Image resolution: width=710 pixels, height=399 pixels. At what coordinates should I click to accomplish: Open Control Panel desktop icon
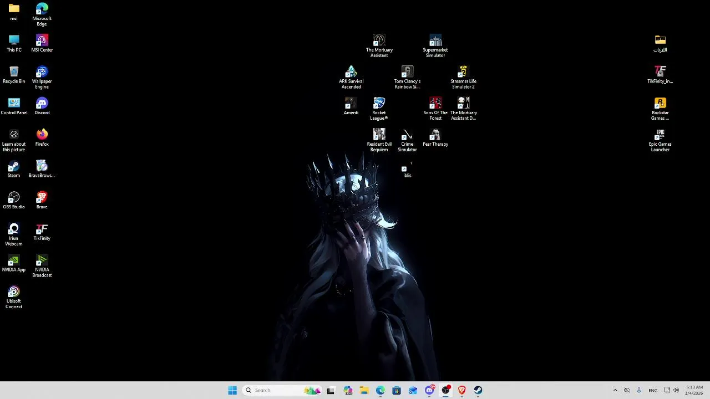click(14, 106)
